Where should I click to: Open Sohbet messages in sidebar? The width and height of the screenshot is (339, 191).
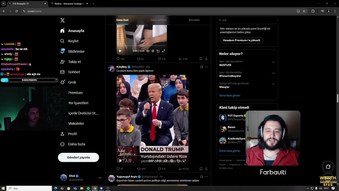[70, 72]
